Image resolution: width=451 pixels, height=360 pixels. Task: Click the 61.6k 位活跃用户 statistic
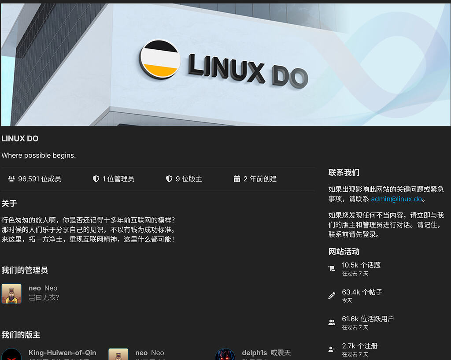tap(368, 319)
